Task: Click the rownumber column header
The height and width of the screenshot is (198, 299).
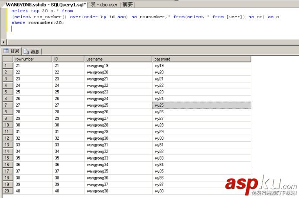Action: (x=32, y=59)
